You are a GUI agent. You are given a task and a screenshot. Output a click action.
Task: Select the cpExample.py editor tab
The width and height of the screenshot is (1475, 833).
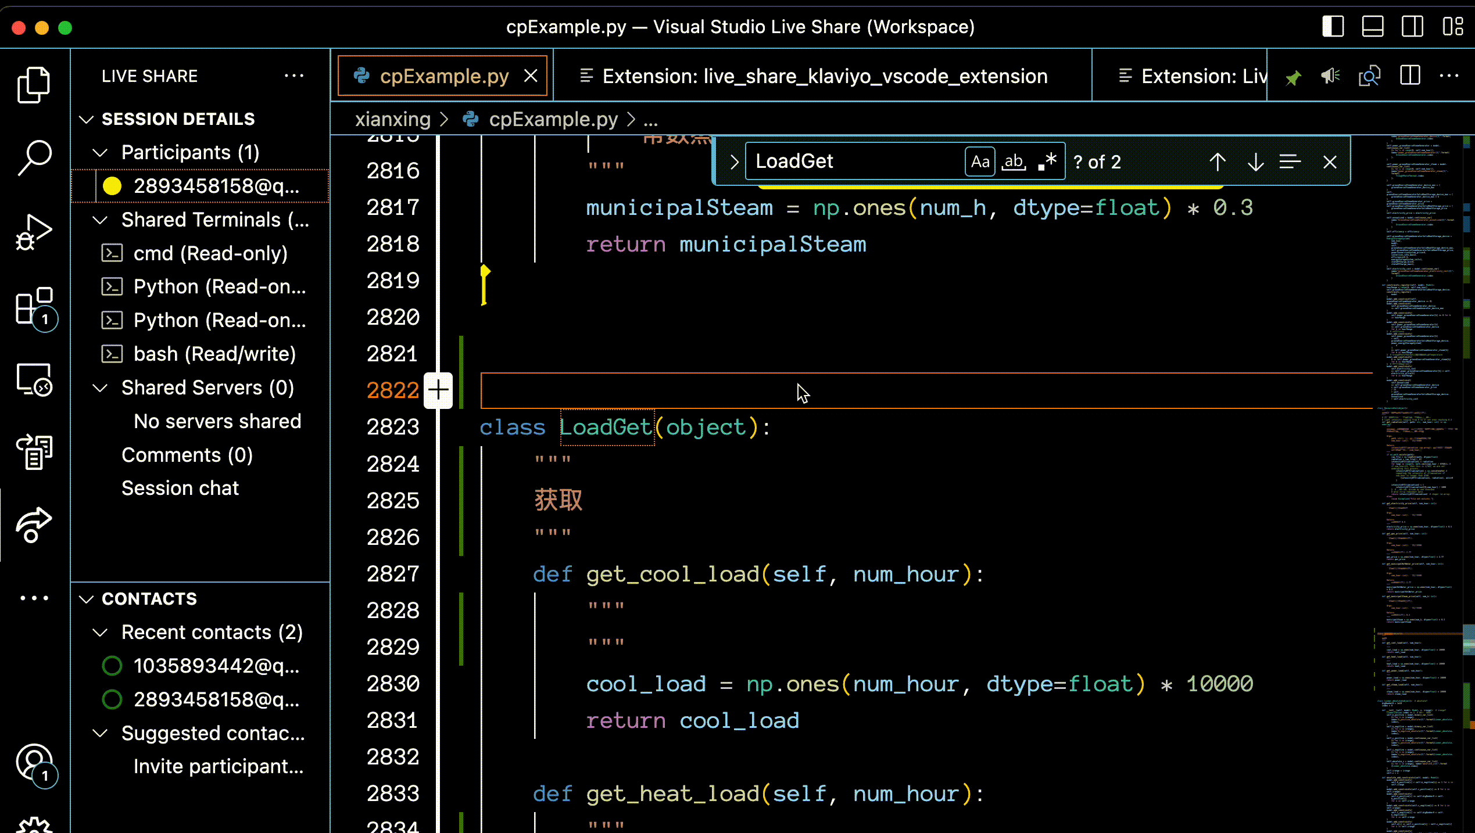444,76
